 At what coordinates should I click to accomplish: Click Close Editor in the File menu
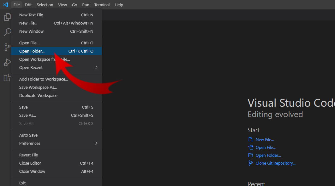coord(30,163)
